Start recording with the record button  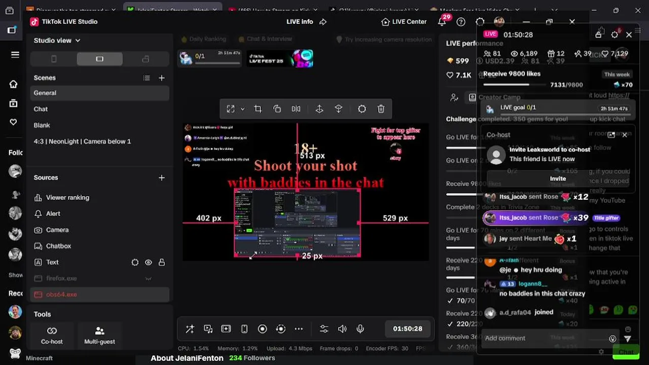pos(262,329)
